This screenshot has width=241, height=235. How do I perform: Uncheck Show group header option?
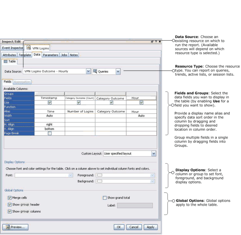click(x=9, y=205)
